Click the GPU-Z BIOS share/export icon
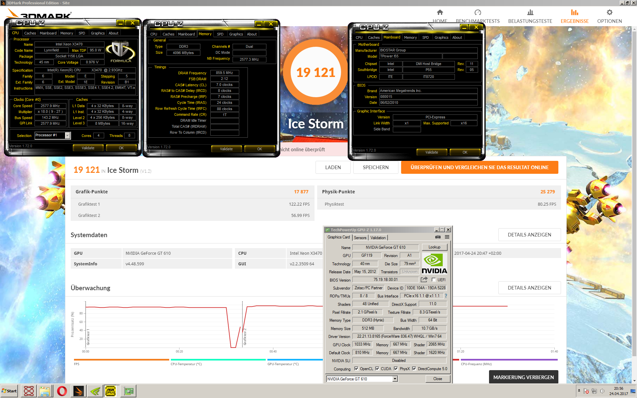The width and height of the screenshot is (637, 398). point(424,280)
